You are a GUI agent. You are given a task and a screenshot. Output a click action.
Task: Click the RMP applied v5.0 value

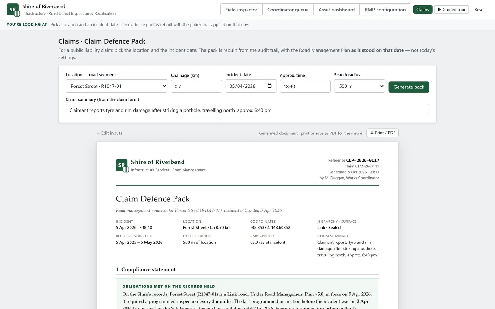coord(269,243)
